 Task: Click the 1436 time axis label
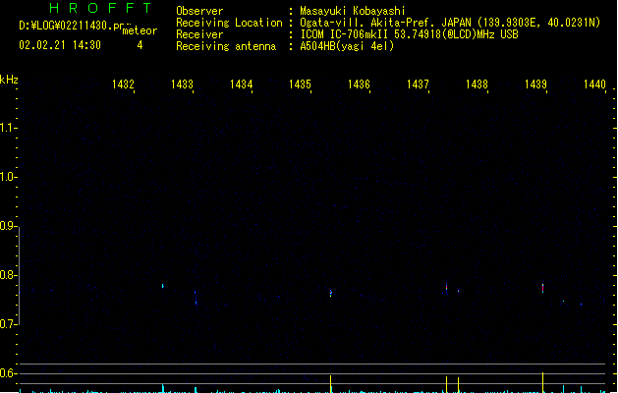pos(359,84)
